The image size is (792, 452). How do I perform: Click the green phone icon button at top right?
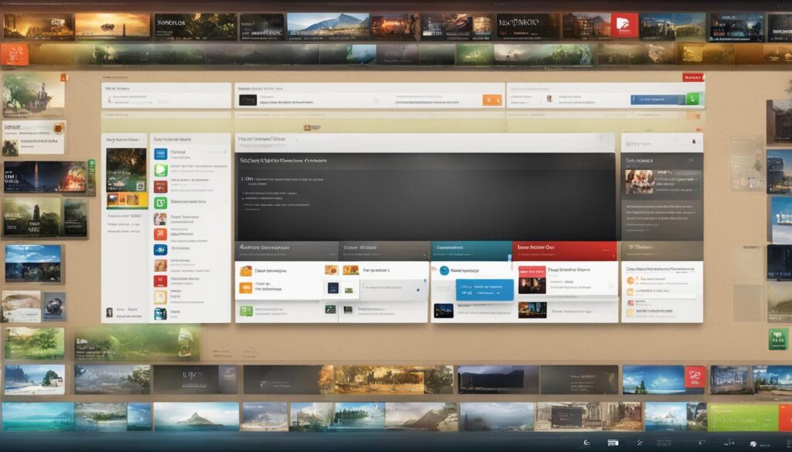[x=694, y=99]
